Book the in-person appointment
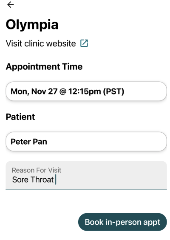The width and height of the screenshot is (170, 240). pyautogui.click(x=122, y=222)
